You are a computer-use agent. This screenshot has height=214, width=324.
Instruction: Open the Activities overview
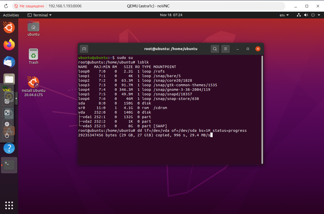(x=11, y=15)
